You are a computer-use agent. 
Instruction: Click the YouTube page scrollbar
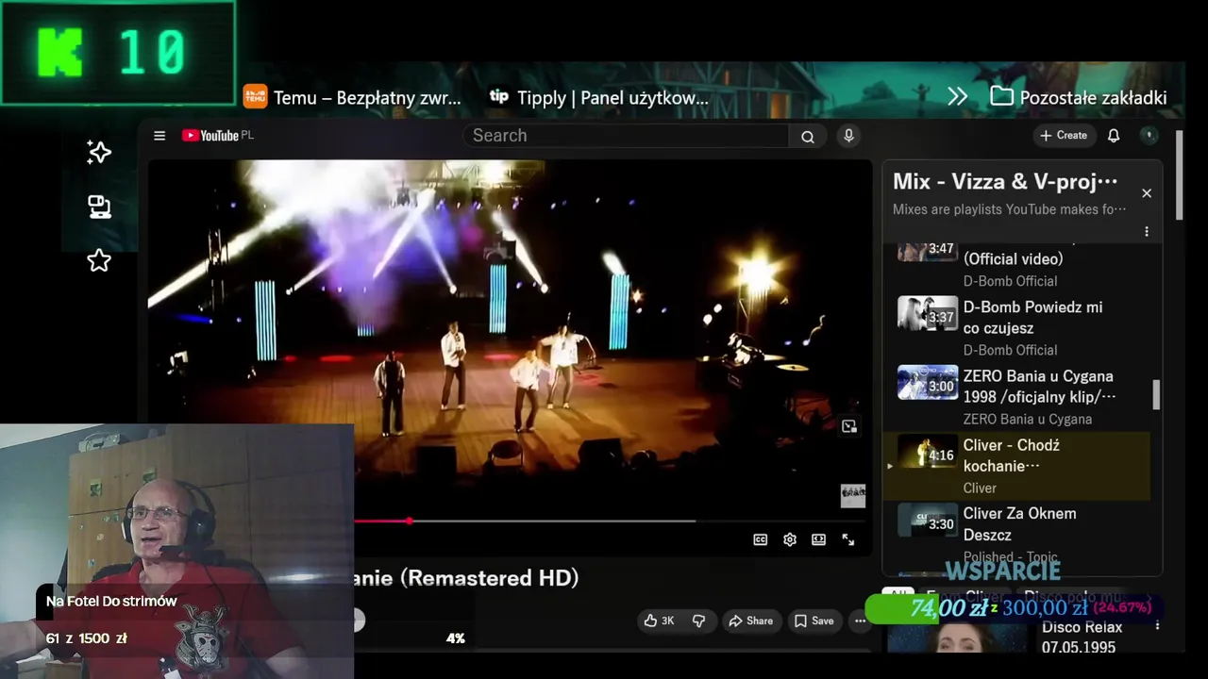pos(1179,175)
